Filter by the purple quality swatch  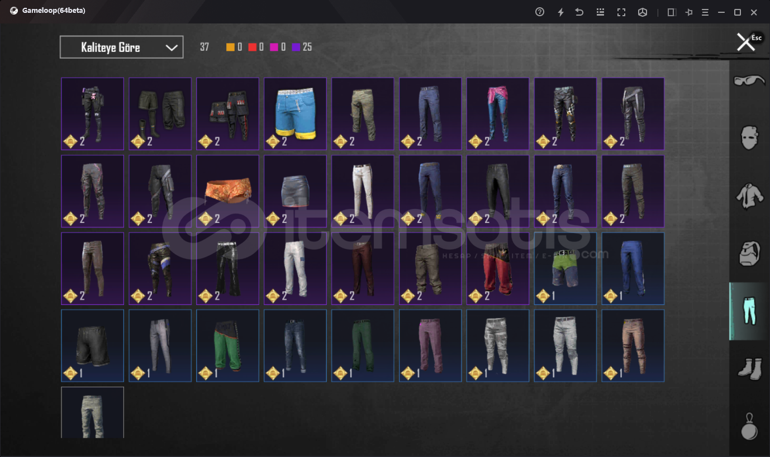[x=296, y=47]
